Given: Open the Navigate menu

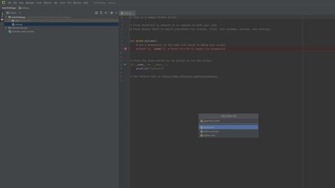Looking at the screenshot, I should click(x=30, y=3).
